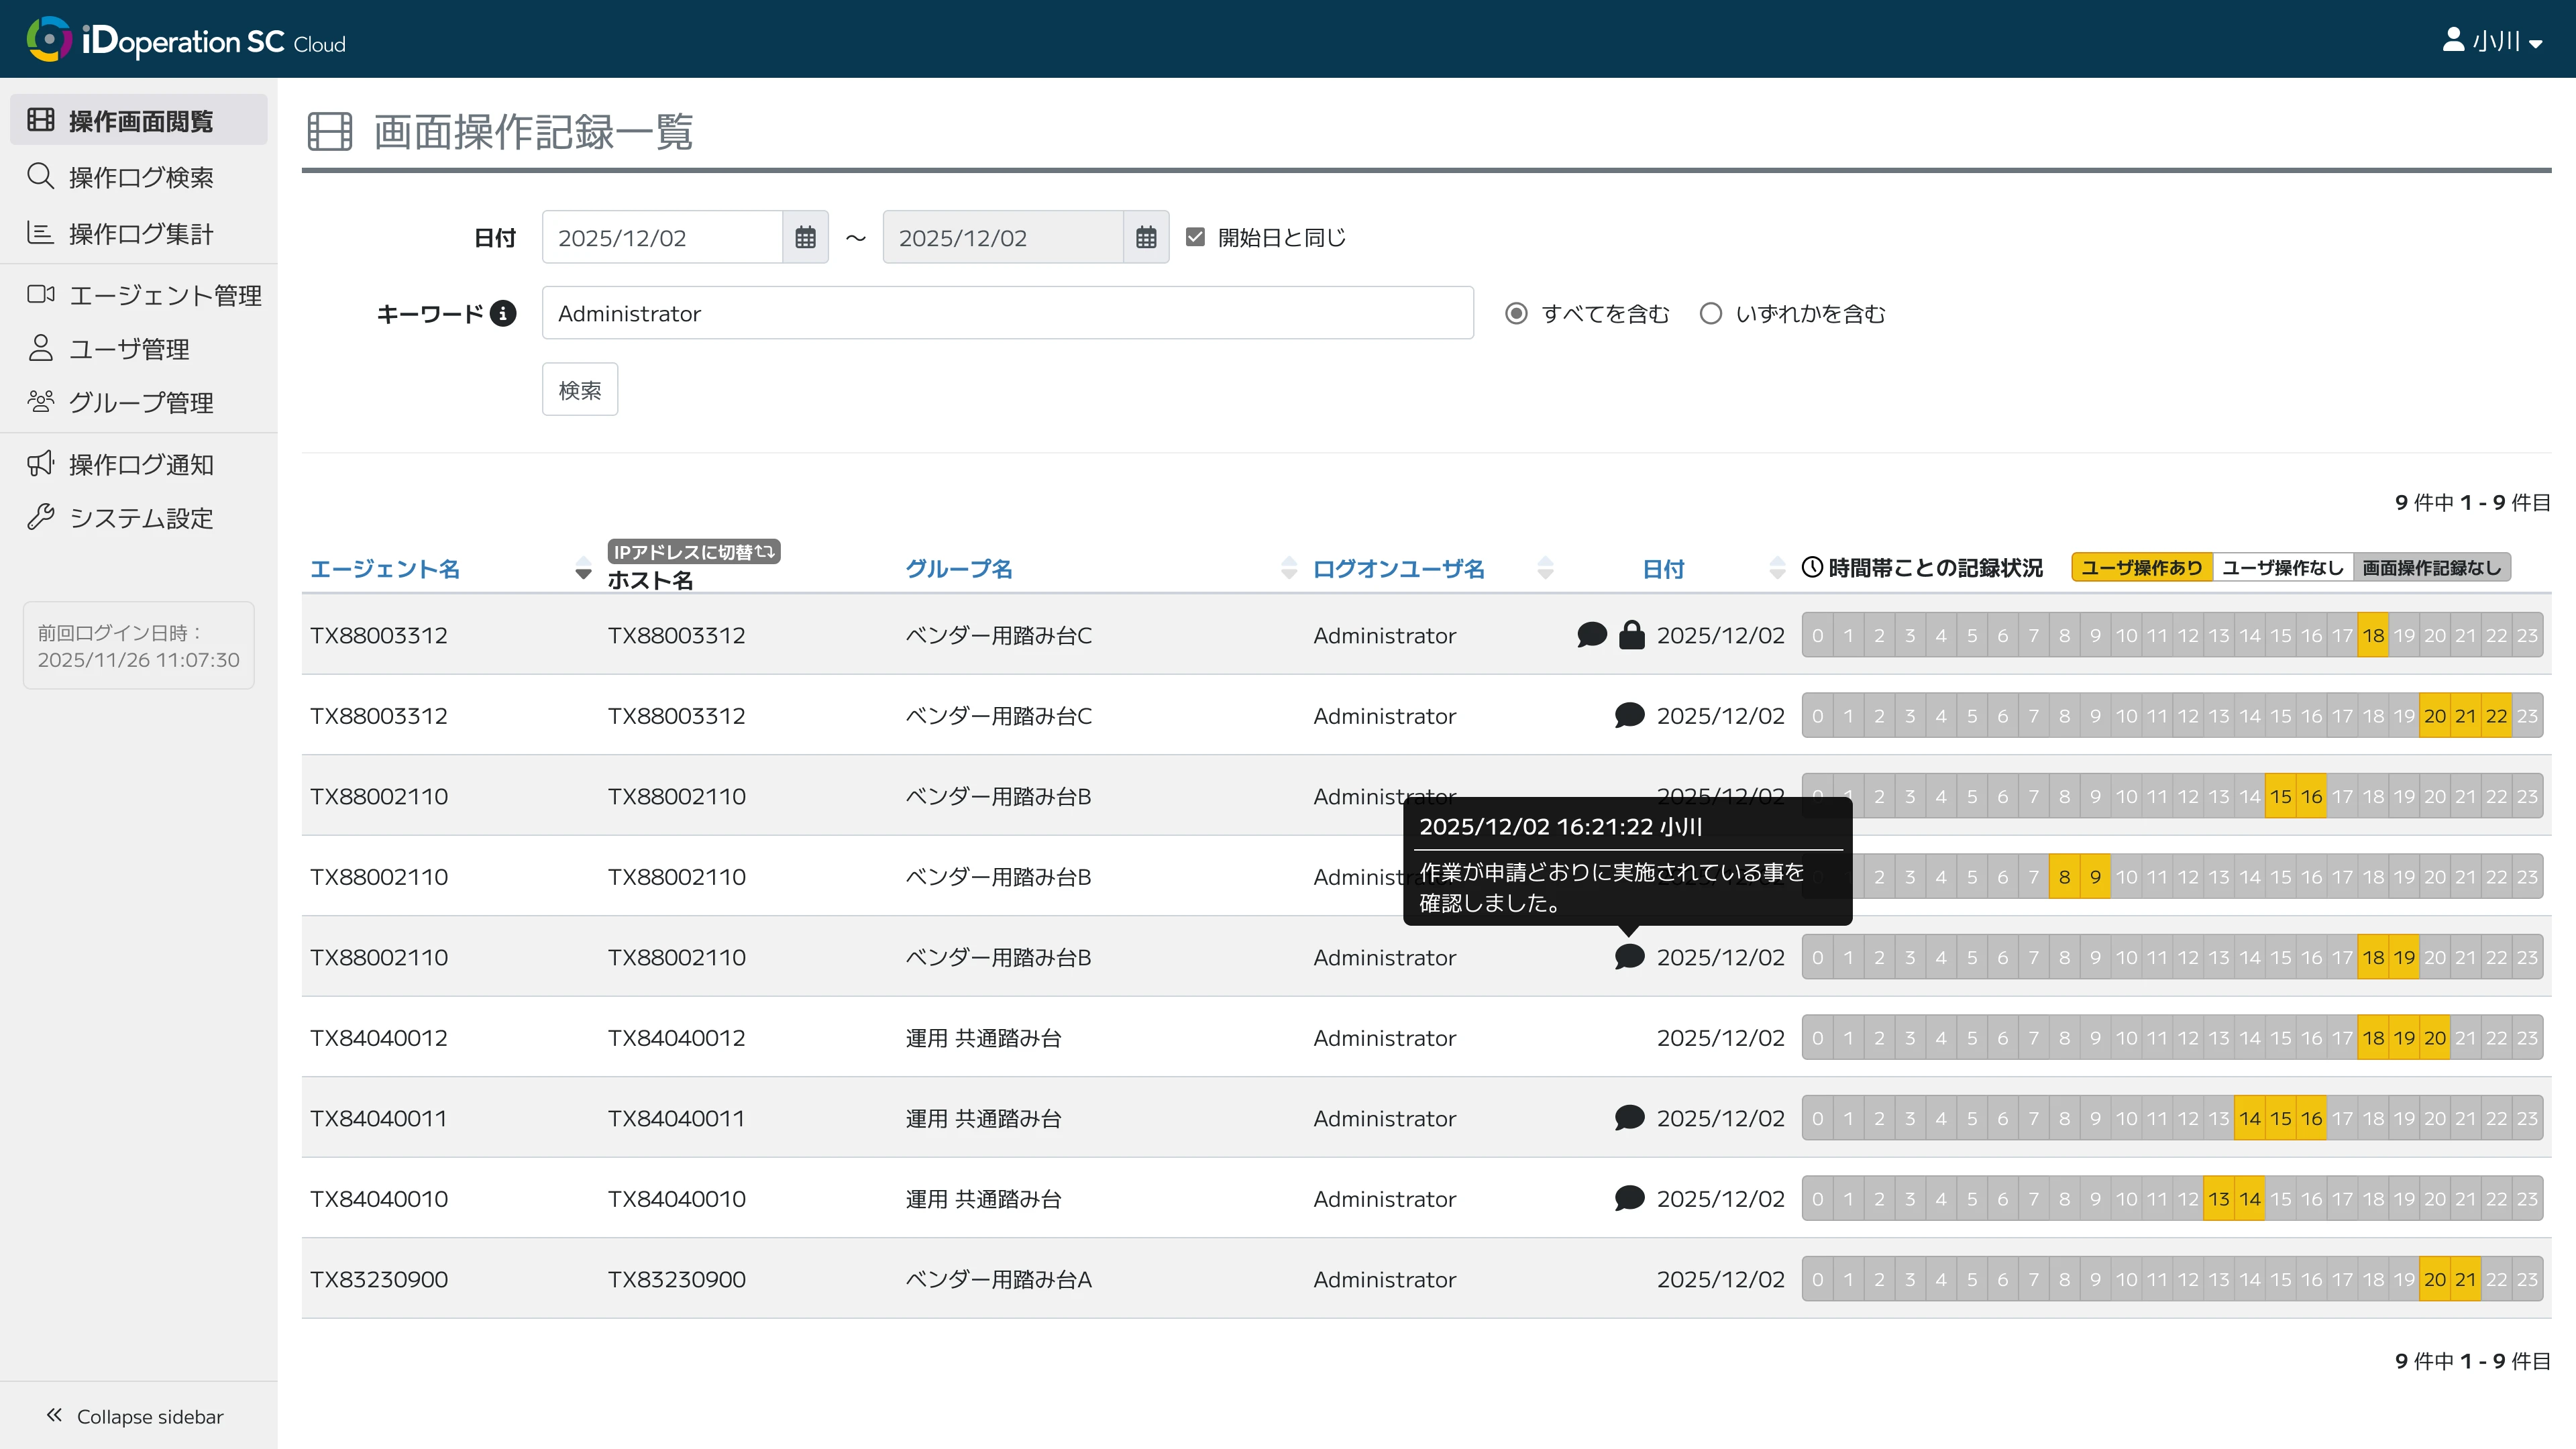
Task: Sort by エージェント名 column arrow
Action: [x=583, y=568]
